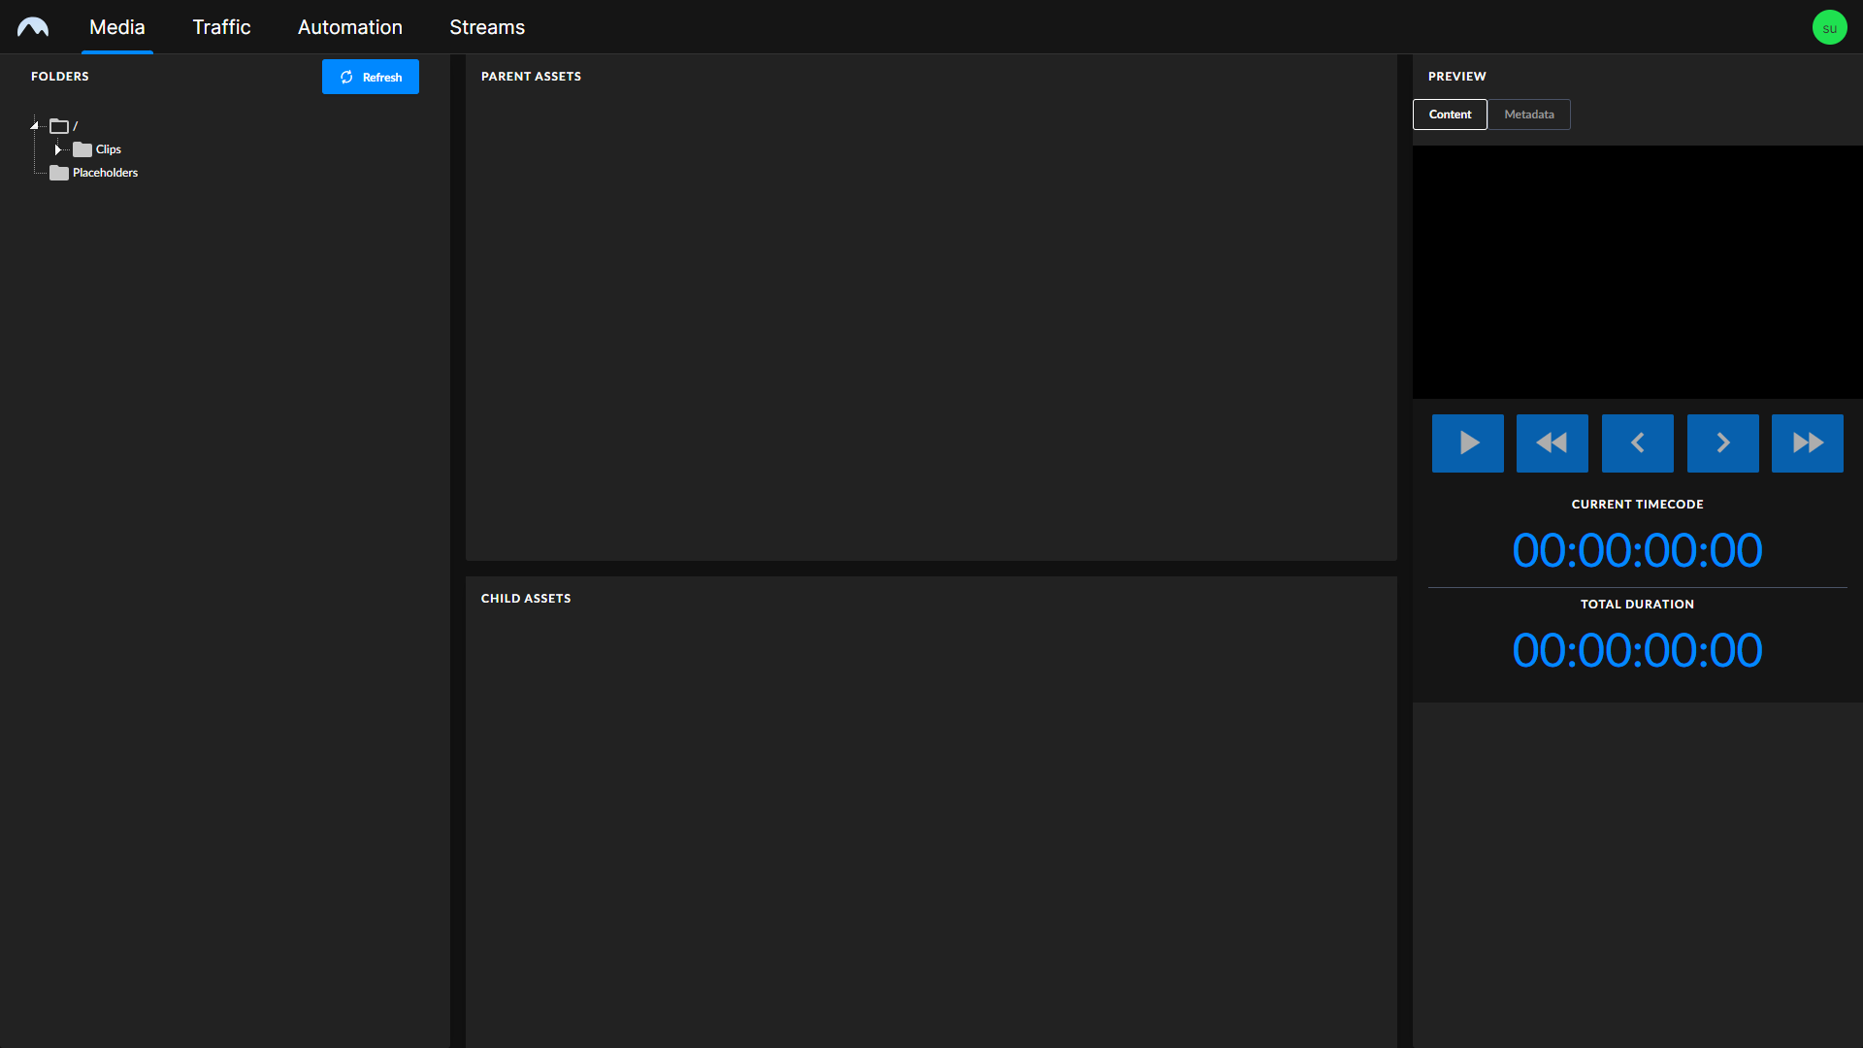Click the Step Forward button in preview
The height and width of the screenshot is (1048, 1863).
pyautogui.click(x=1722, y=442)
